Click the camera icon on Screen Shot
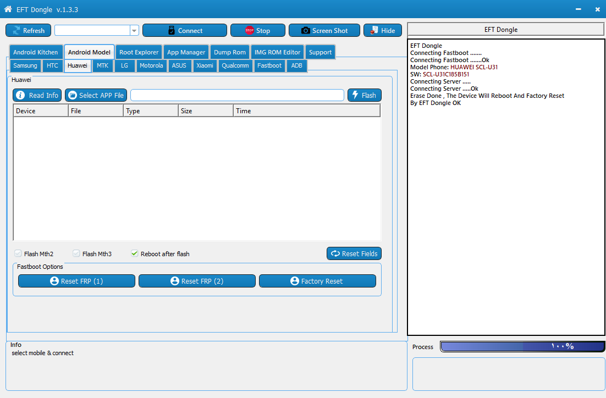This screenshot has width=606, height=398. click(305, 31)
